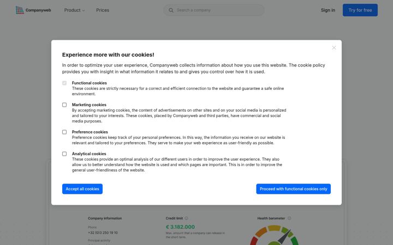Image resolution: width=393 pixels, height=245 pixels.
Task: Click the Try for free button
Action: [360, 10]
